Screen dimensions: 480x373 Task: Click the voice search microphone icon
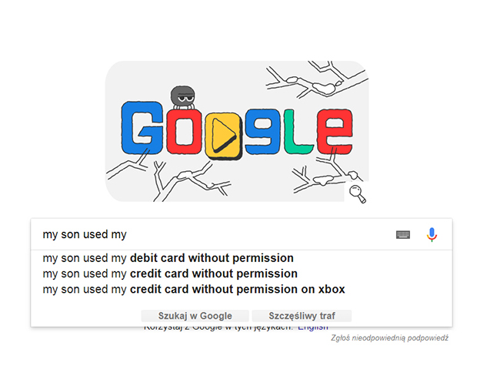(432, 234)
